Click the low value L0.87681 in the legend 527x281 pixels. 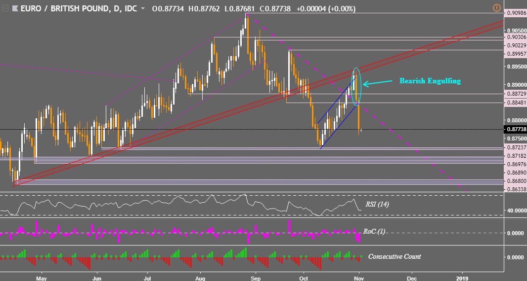pyautogui.click(x=239, y=9)
